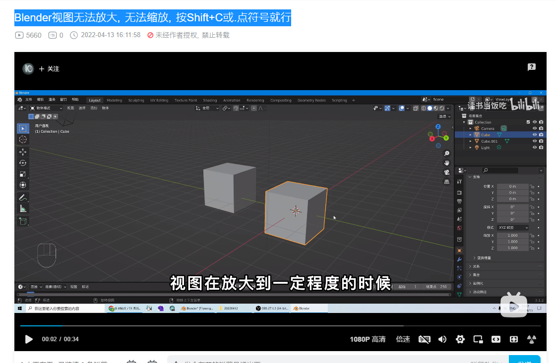Enter web fullscreen mode in player
The width and height of the screenshot is (556, 363).
tap(514, 339)
